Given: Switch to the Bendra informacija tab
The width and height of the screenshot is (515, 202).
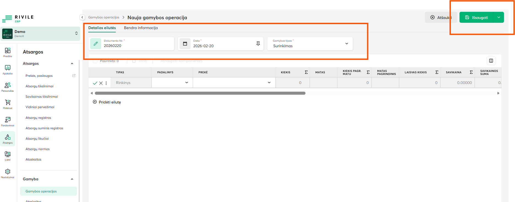Looking at the screenshot, I should pyautogui.click(x=141, y=28).
